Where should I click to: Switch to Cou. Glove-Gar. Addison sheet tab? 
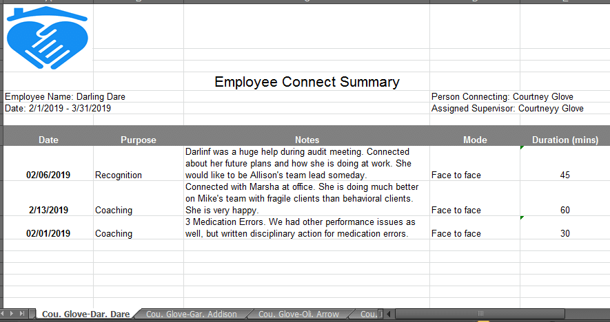click(x=191, y=314)
